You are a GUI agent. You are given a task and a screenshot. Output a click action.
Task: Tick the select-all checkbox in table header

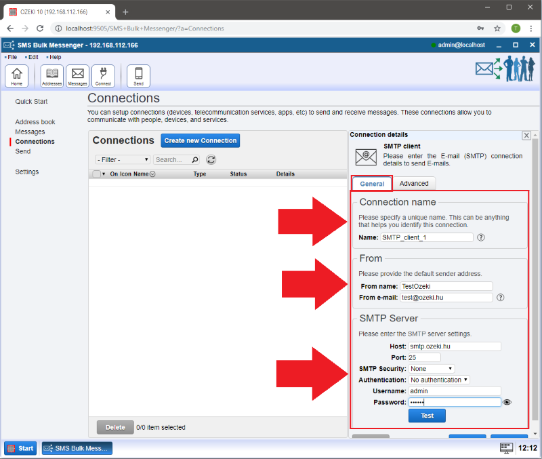click(x=96, y=174)
